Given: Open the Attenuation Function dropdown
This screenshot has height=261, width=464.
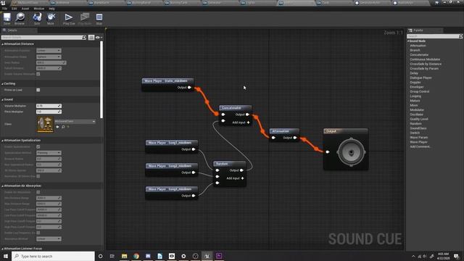Looking at the screenshot, I should pos(49,51).
